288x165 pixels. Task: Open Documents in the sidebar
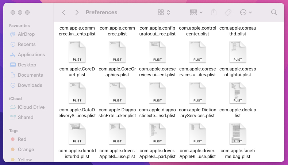(26, 75)
